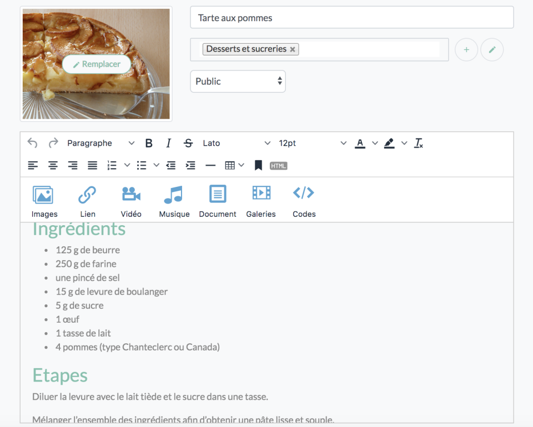Open text color picker arrow
This screenshot has width=533, height=427.
(375, 143)
